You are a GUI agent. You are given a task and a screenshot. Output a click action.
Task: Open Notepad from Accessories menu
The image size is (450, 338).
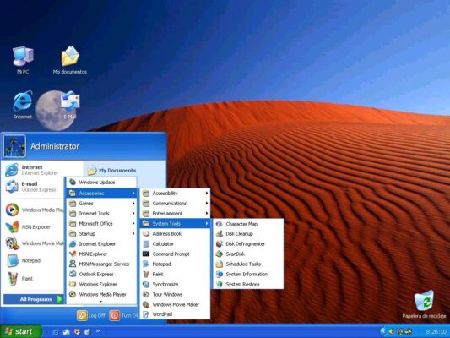[175, 264]
